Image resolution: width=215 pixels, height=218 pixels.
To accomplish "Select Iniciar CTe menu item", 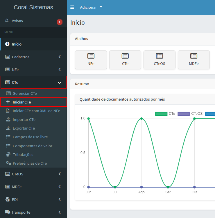I will pyautogui.click(x=22, y=102).
